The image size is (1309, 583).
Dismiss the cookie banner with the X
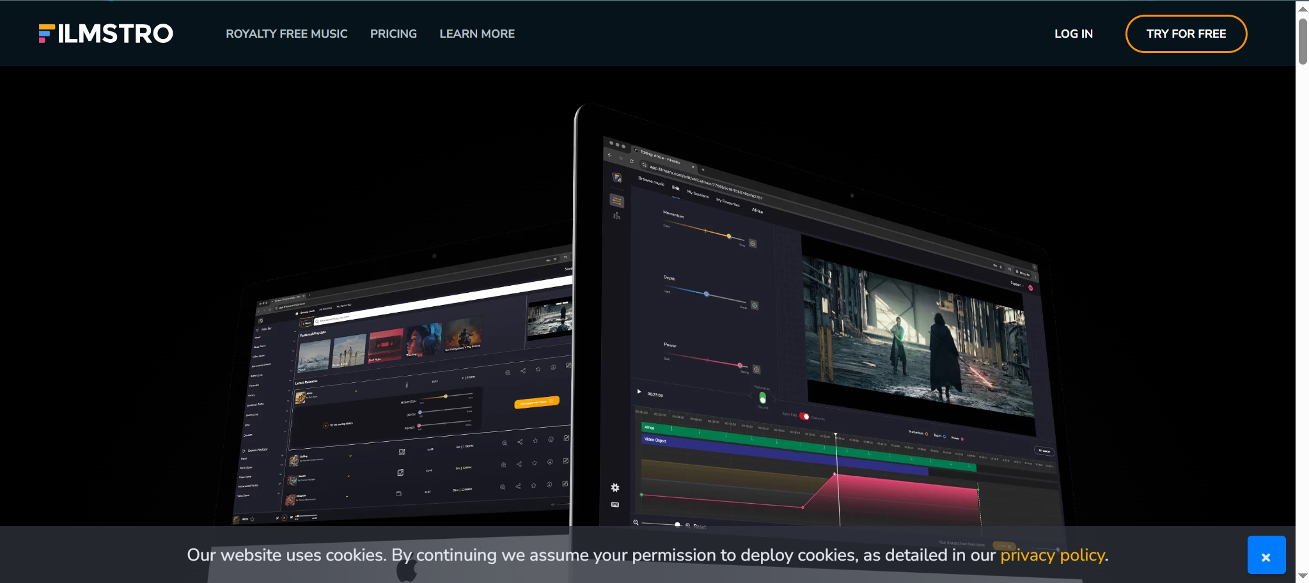(x=1266, y=556)
